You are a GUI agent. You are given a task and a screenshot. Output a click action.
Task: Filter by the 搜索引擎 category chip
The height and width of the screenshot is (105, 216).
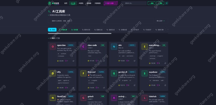(160, 30)
